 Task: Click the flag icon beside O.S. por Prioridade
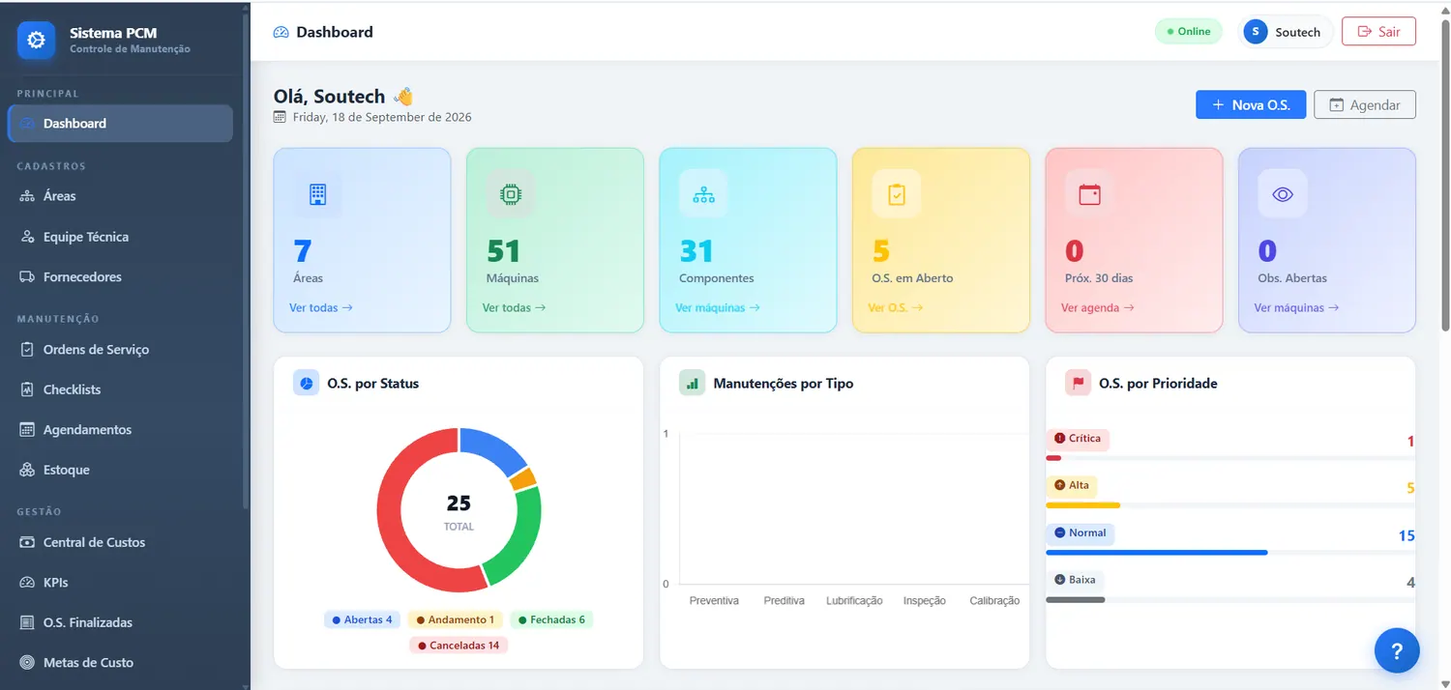click(x=1078, y=384)
